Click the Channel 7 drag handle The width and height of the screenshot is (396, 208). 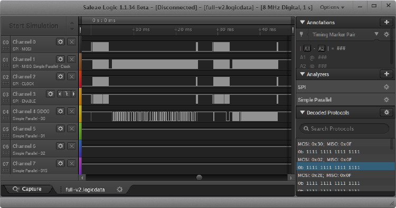(x=6, y=170)
